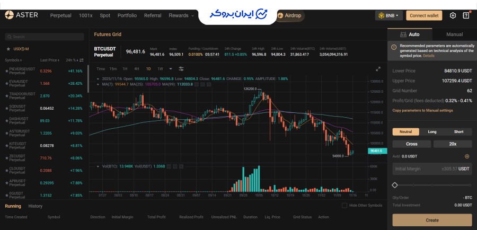Click the Create grid button

[x=432, y=220]
